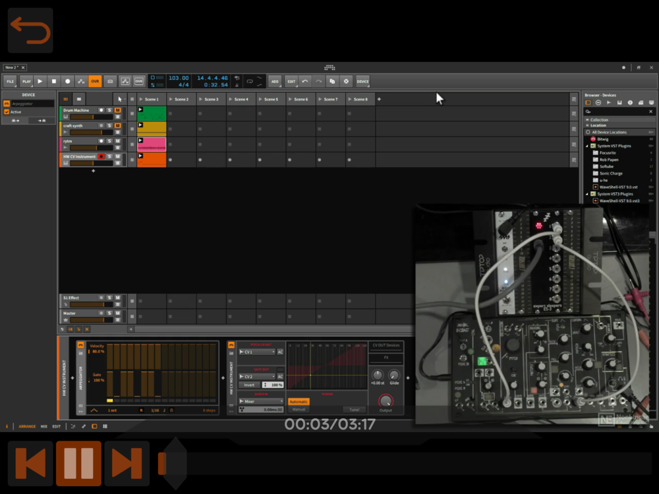This screenshot has width=659, height=494.
Task: Toggle the loop button in transport
Action: point(250,81)
